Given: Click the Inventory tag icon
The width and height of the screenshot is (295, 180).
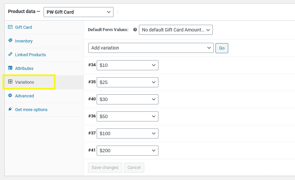Looking at the screenshot, I should [10, 41].
